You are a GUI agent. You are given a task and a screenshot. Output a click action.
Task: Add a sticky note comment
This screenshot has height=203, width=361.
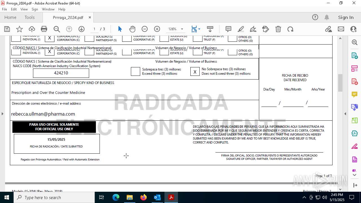point(228,29)
